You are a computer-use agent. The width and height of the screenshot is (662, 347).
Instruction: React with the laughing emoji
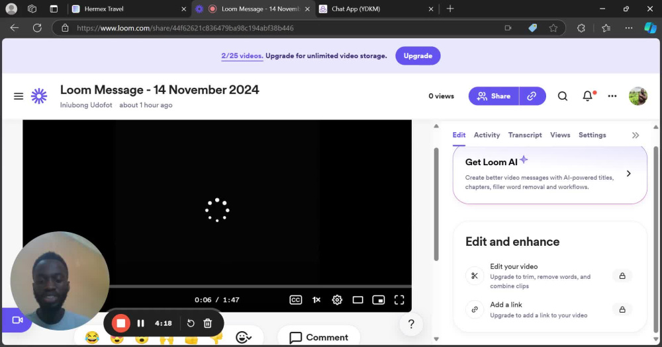click(x=92, y=338)
